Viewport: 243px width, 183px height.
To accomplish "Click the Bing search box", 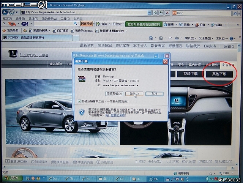I will click(x=202, y=13).
